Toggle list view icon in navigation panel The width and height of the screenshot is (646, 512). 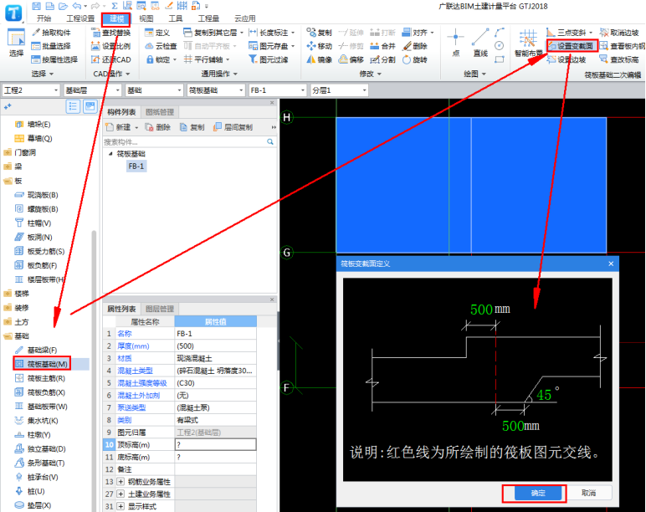[x=73, y=107]
